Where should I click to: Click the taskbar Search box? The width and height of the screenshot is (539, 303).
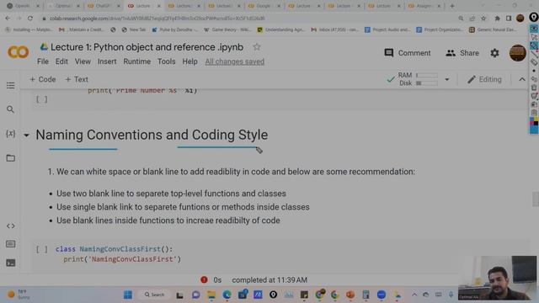(154, 295)
